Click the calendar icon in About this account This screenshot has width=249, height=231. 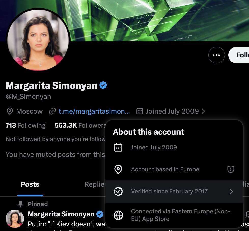tap(118, 147)
